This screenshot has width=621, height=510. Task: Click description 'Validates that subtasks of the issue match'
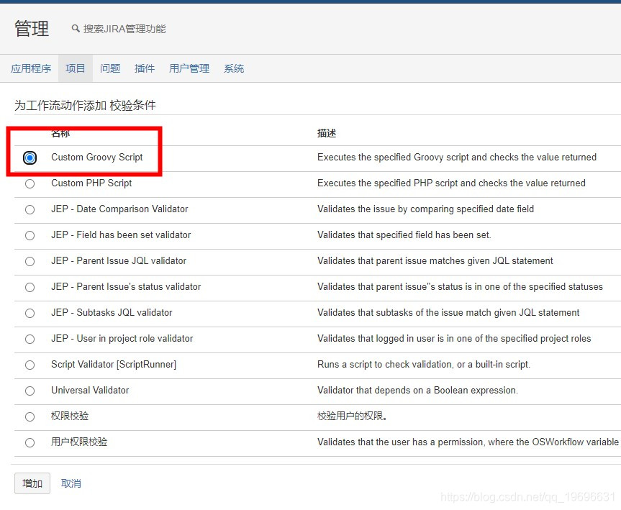coord(448,312)
